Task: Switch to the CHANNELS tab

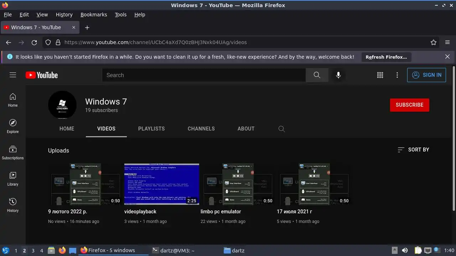Action: point(201,129)
